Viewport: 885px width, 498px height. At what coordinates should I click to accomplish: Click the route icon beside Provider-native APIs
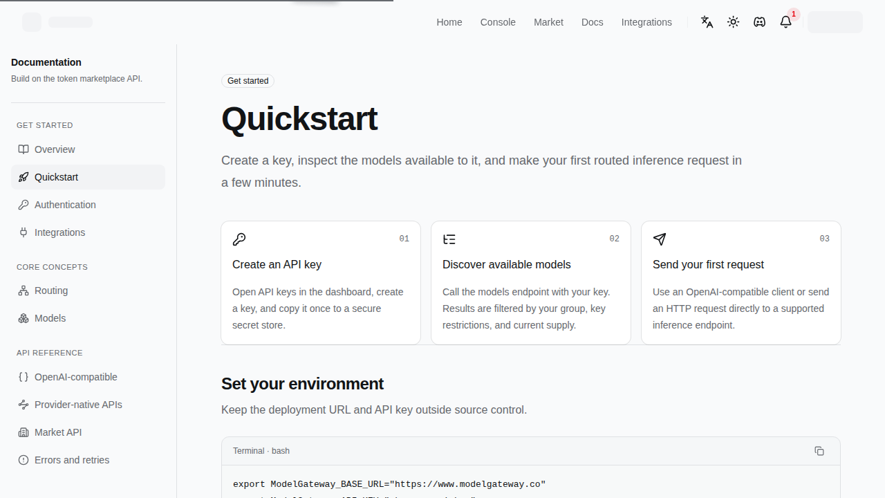tap(24, 405)
